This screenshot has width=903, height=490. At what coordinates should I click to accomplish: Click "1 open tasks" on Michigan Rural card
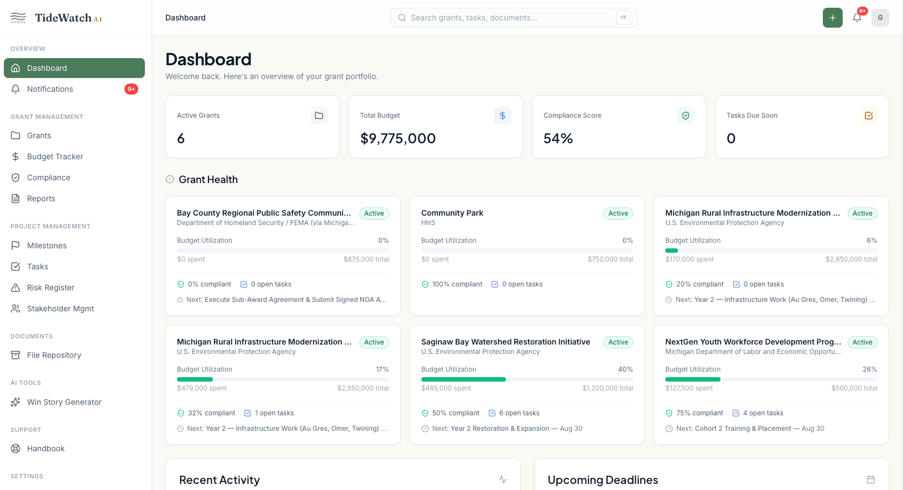269,413
